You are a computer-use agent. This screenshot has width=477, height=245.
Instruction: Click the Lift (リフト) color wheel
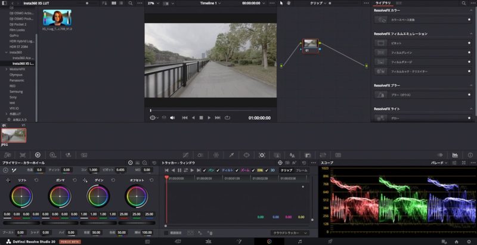coord(21,195)
